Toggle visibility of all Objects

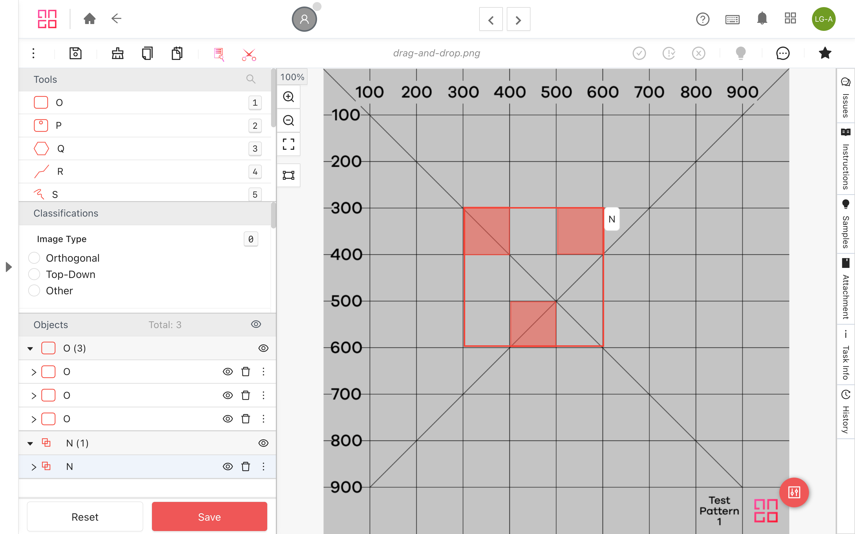point(256,324)
